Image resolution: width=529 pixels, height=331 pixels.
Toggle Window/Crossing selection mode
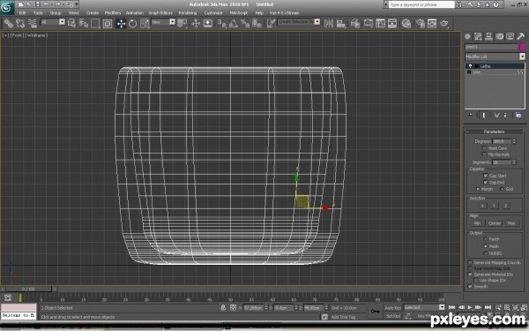pyautogui.click(x=108, y=23)
